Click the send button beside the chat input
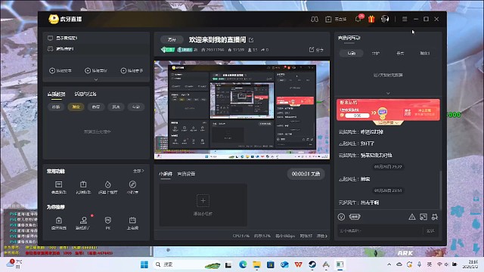This screenshot has height=272, width=484. 430,230
